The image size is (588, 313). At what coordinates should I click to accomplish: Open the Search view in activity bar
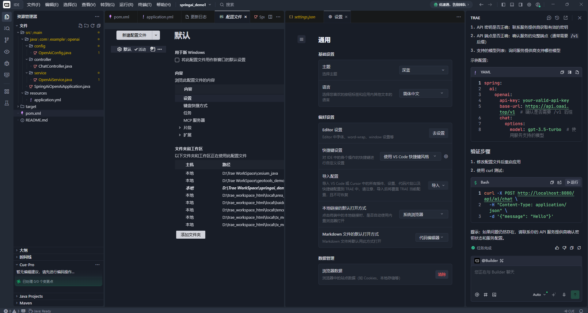coord(7,28)
